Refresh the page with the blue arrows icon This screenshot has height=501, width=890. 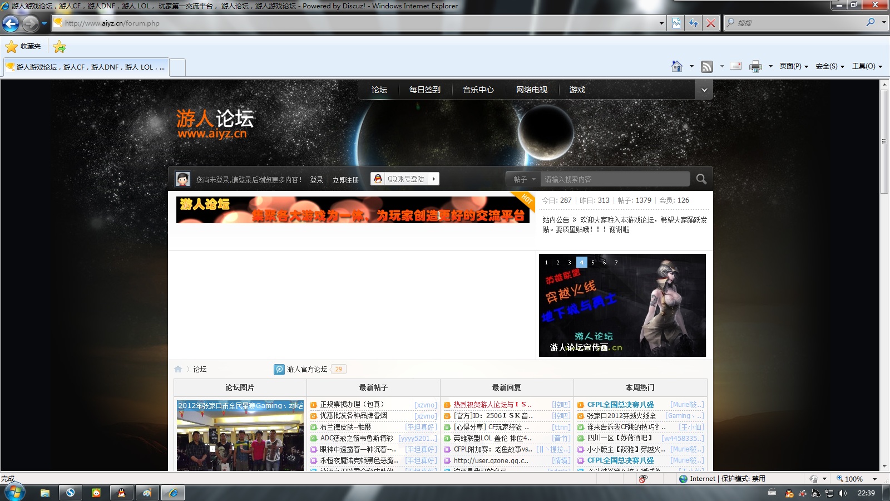694,23
